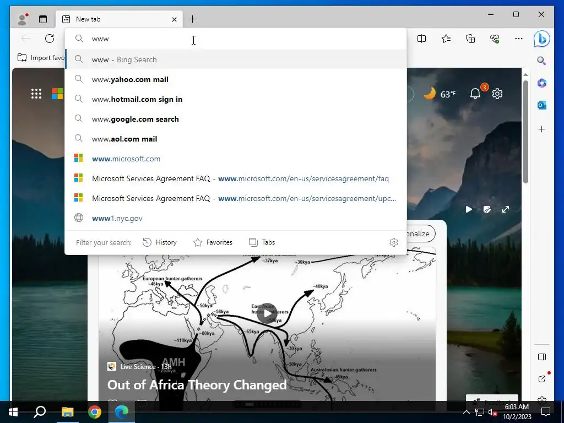The width and height of the screenshot is (564, 423).
Task: Expand background to fullscreen icon
Action: [506, 209]
